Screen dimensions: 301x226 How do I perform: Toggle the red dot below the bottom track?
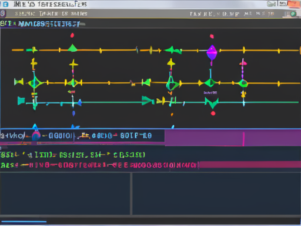(213, 114)
